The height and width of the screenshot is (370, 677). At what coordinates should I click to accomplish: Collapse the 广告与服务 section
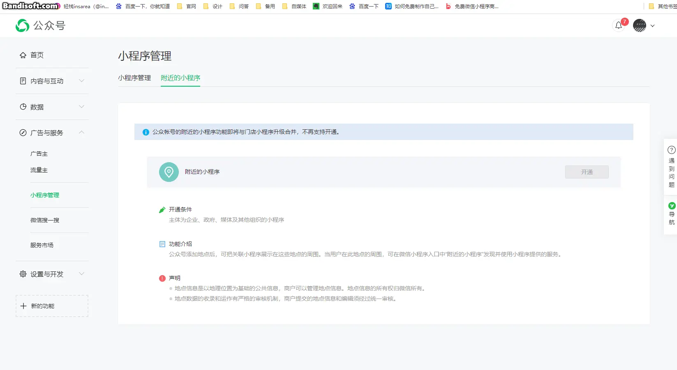[x=81, y=133]
